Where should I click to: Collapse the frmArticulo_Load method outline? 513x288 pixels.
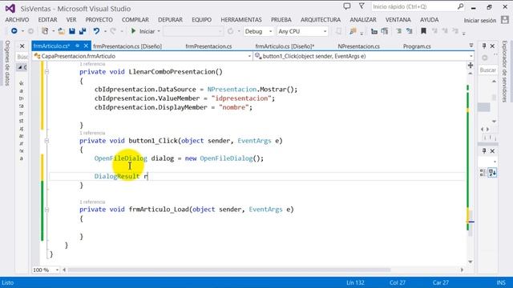click(46, 210)
